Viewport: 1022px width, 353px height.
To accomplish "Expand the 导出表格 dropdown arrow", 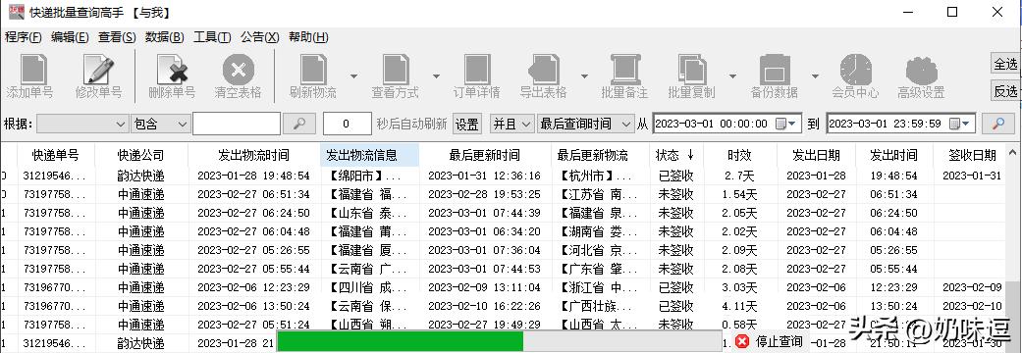I will click(x=585, y=76).
